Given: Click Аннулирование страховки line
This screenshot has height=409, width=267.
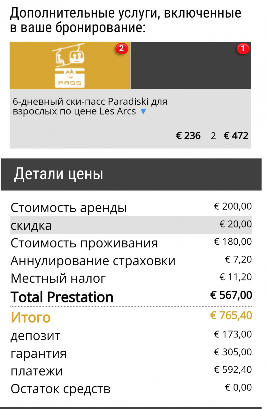Looking at the screenshot, I should point(131,260).
